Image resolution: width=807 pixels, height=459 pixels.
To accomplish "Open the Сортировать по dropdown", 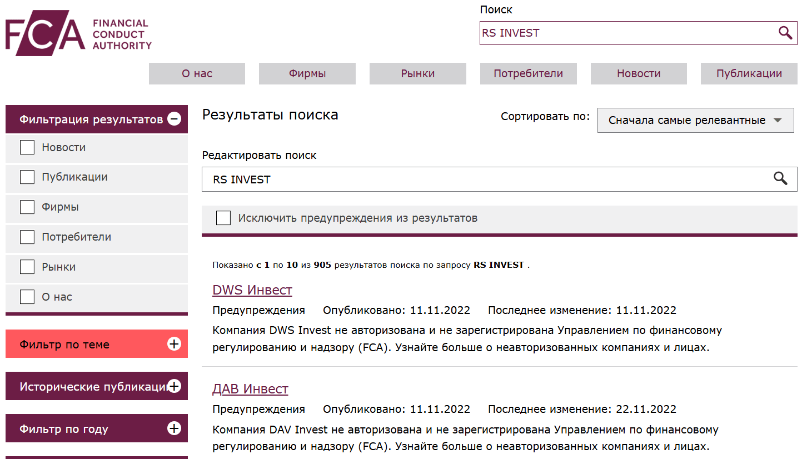I will click(x=695, y=120).
